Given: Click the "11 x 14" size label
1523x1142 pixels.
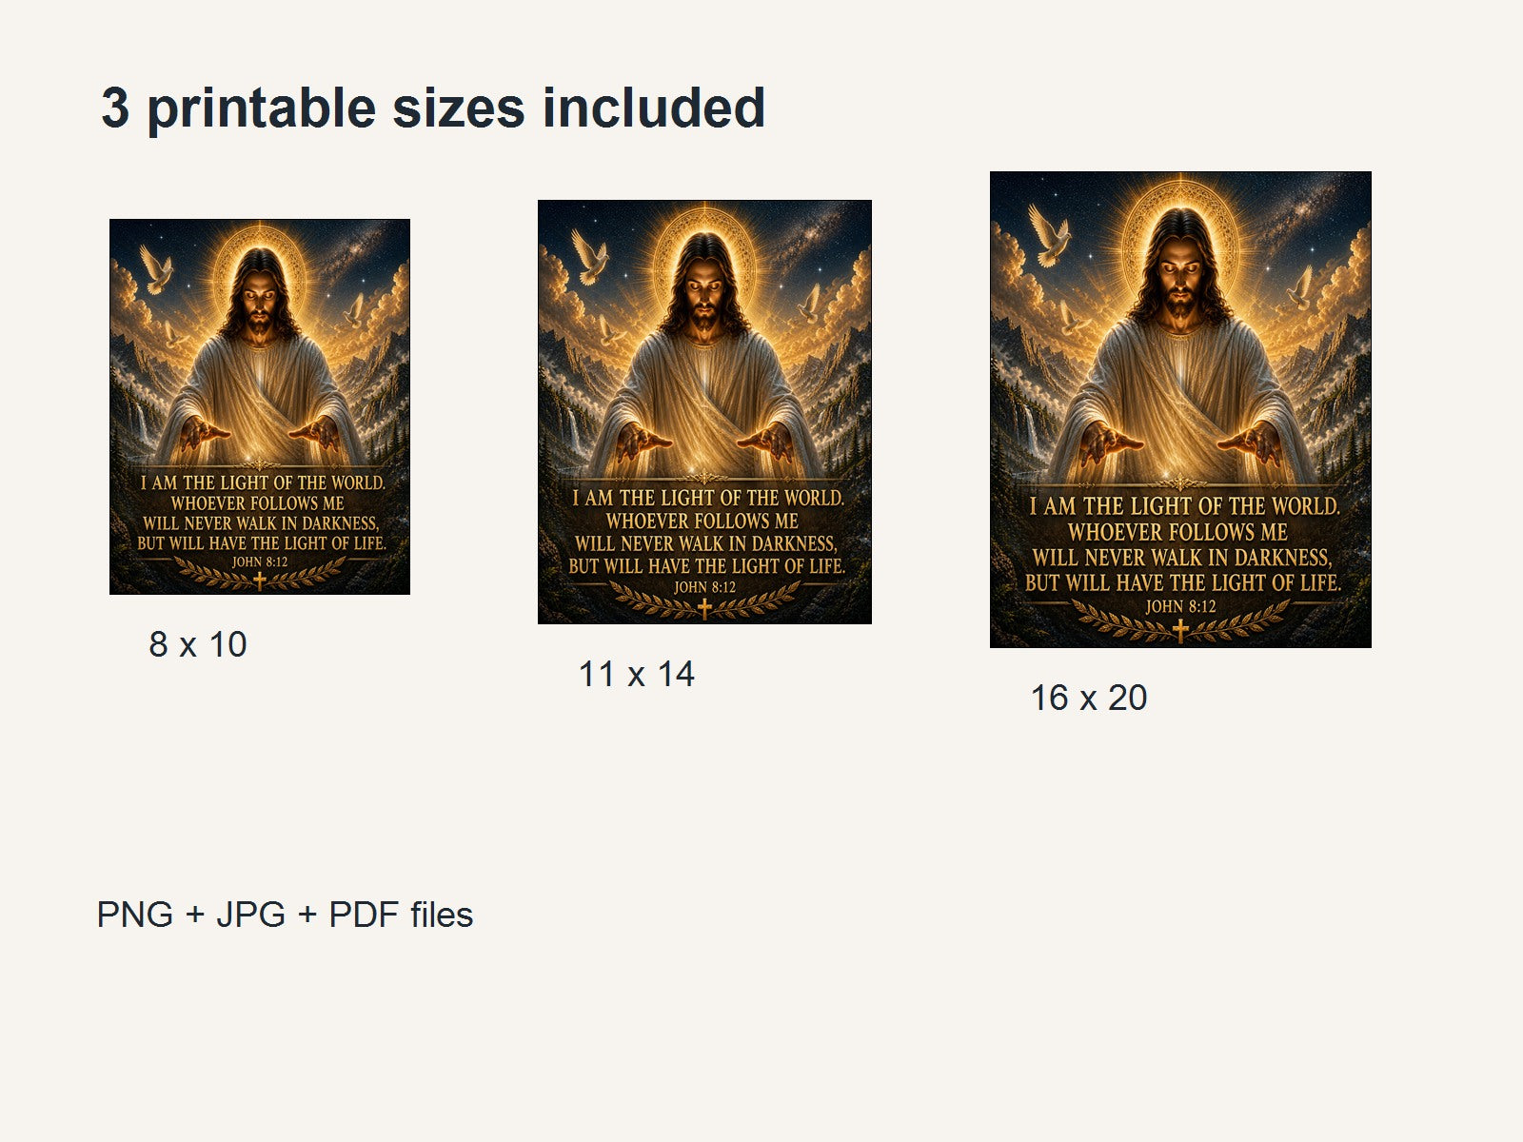Looking at the screenshot, I should [x=637, y=674].
